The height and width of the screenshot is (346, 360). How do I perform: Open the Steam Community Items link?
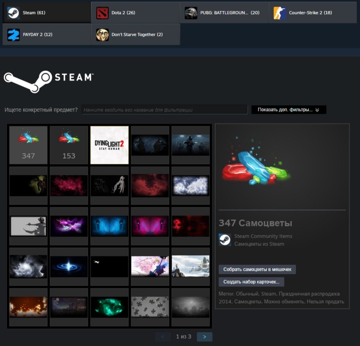click(x=263, y=236)
